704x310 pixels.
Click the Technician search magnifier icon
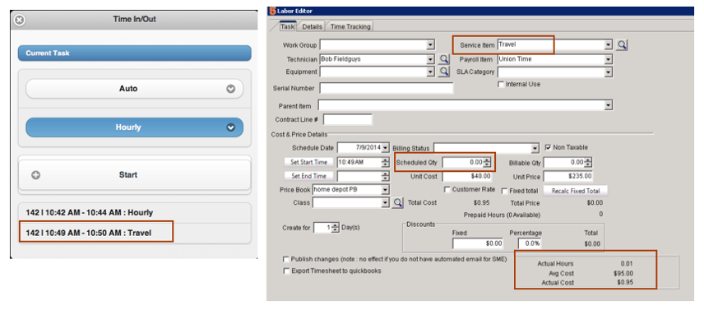coord(443,58)
